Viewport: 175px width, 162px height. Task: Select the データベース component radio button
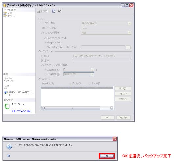pyautogui.click(x=45, y=43)
